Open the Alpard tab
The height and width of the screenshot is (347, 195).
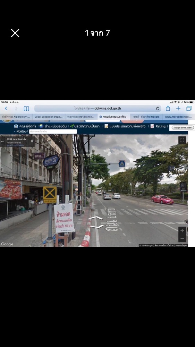click(16, 117)
